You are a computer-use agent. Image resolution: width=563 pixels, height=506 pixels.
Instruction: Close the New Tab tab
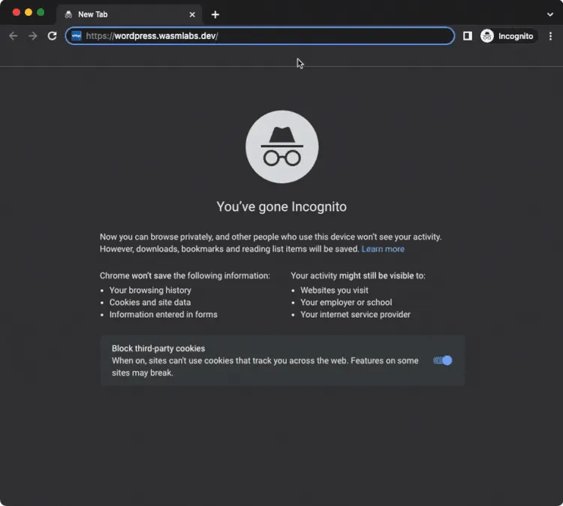pos(192,14)
